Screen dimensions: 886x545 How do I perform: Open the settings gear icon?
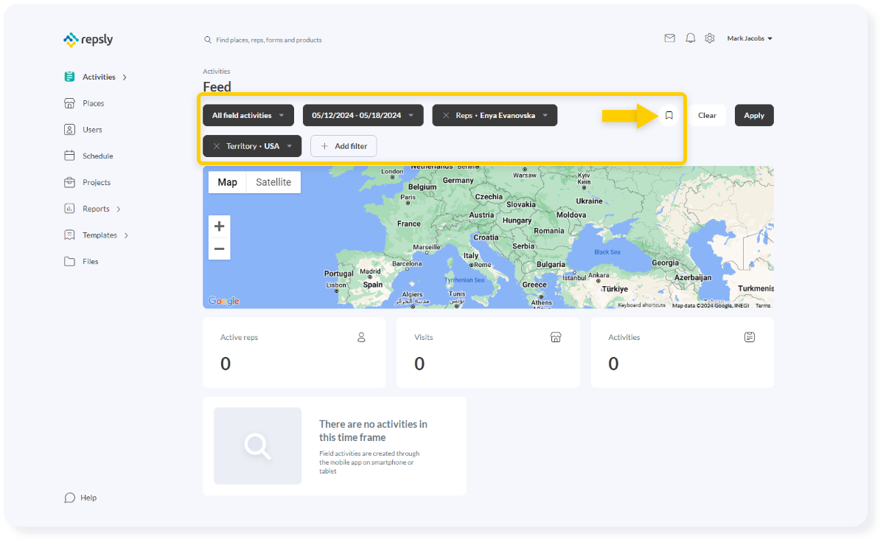(x=710, y=38)
